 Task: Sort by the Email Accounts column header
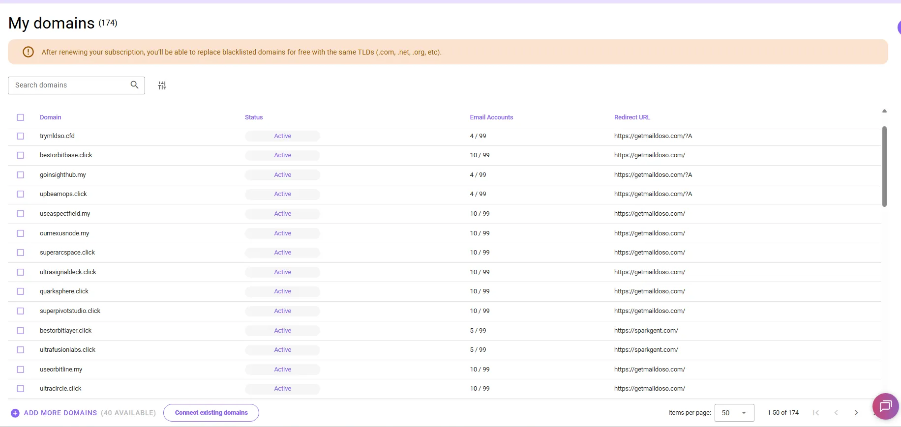pyautogui.click(x=491, y=117)
